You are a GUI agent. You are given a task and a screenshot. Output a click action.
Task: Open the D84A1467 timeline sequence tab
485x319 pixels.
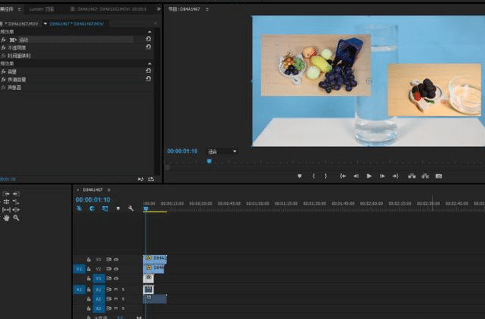(x=91, y=189)
